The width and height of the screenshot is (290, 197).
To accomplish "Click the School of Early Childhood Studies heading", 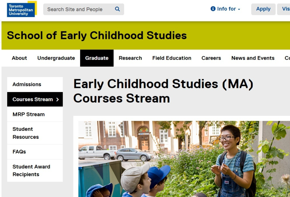I will 97,35.
